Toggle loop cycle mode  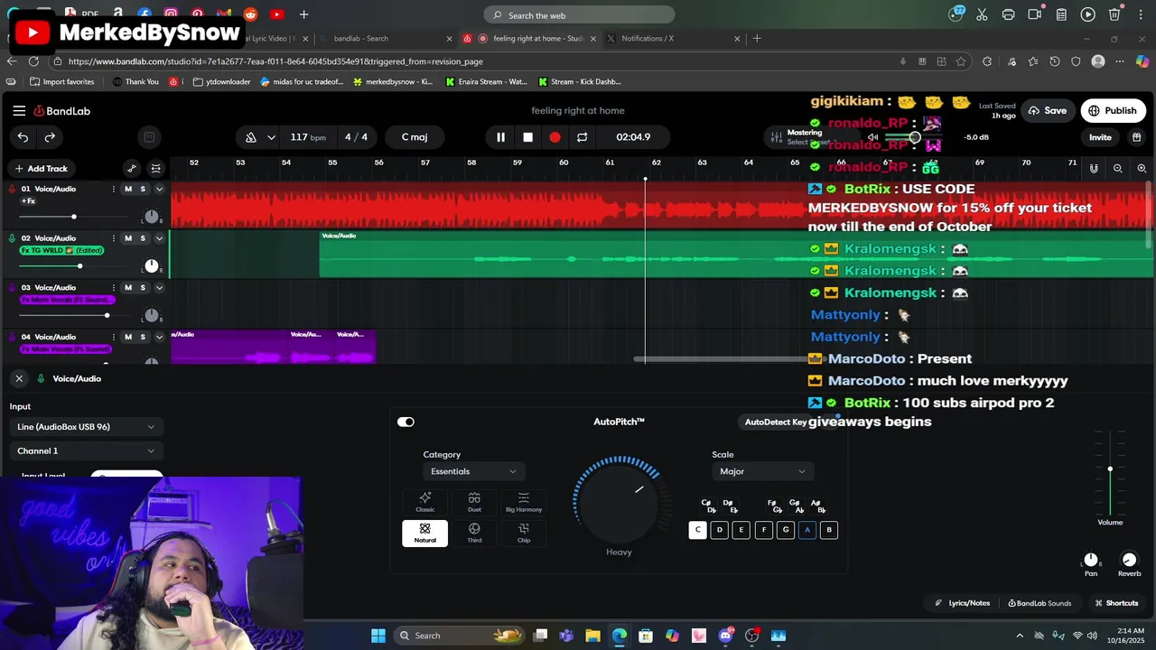coord(582,137)
